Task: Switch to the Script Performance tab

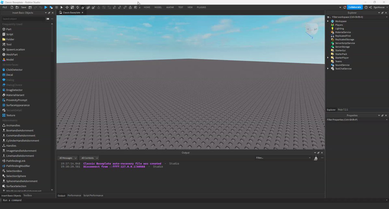Action: tap(93, 195)
